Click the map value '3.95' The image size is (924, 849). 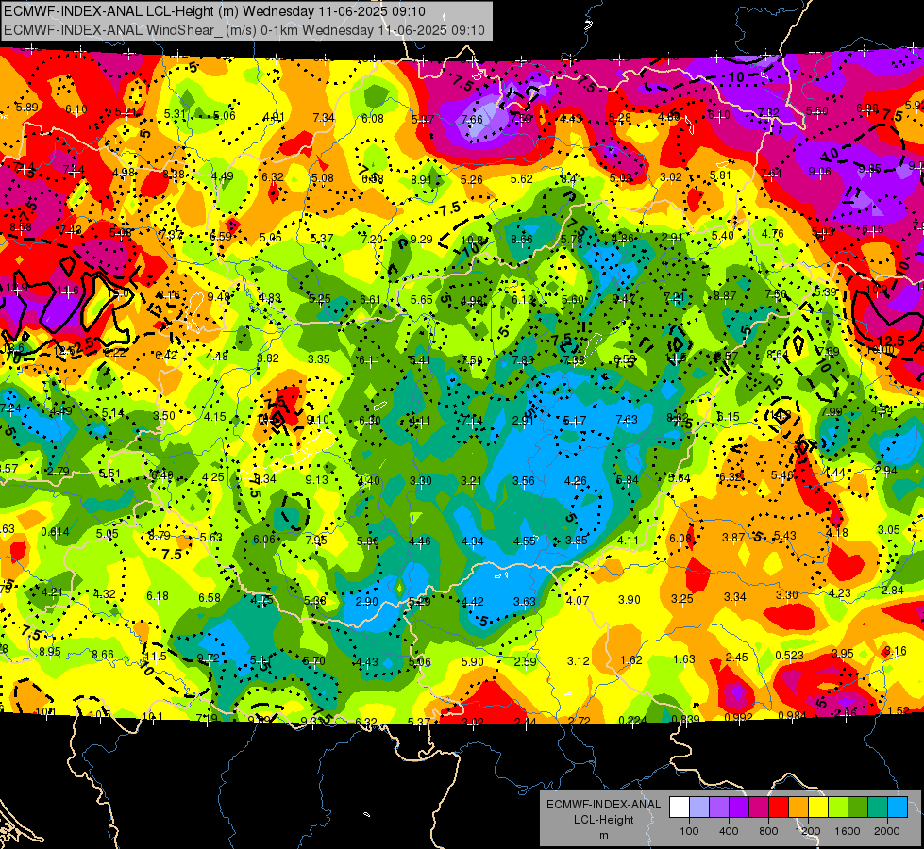point(843,654)
